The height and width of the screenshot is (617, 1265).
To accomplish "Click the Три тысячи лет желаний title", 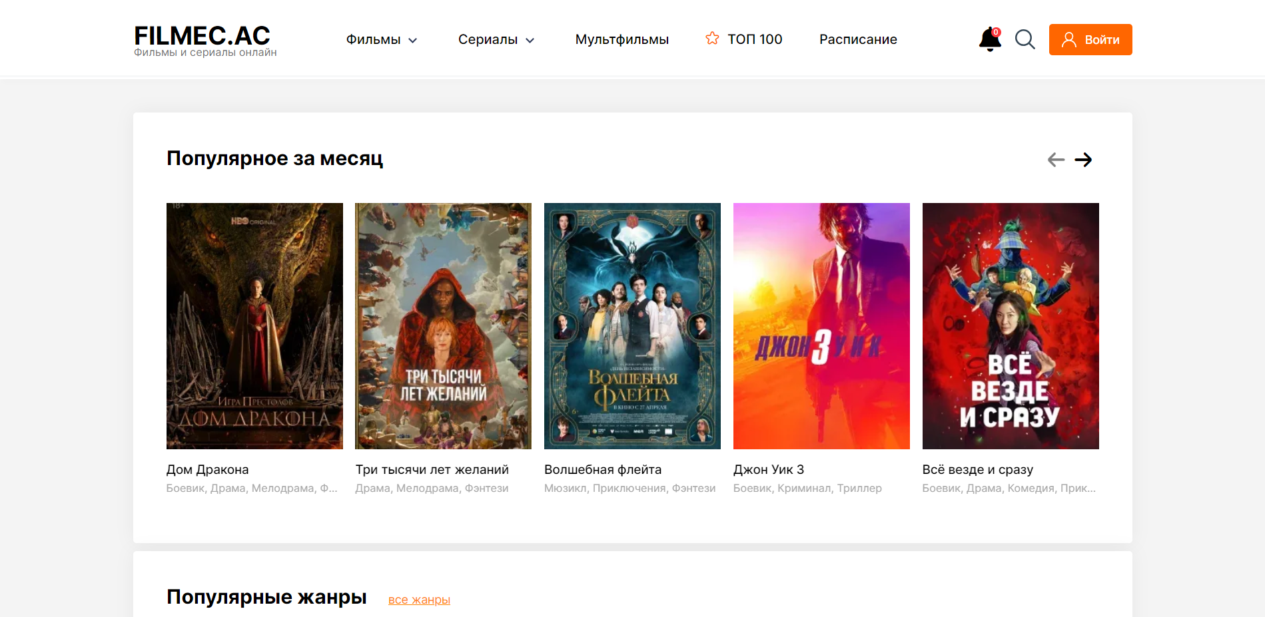I will coord(432,469).
